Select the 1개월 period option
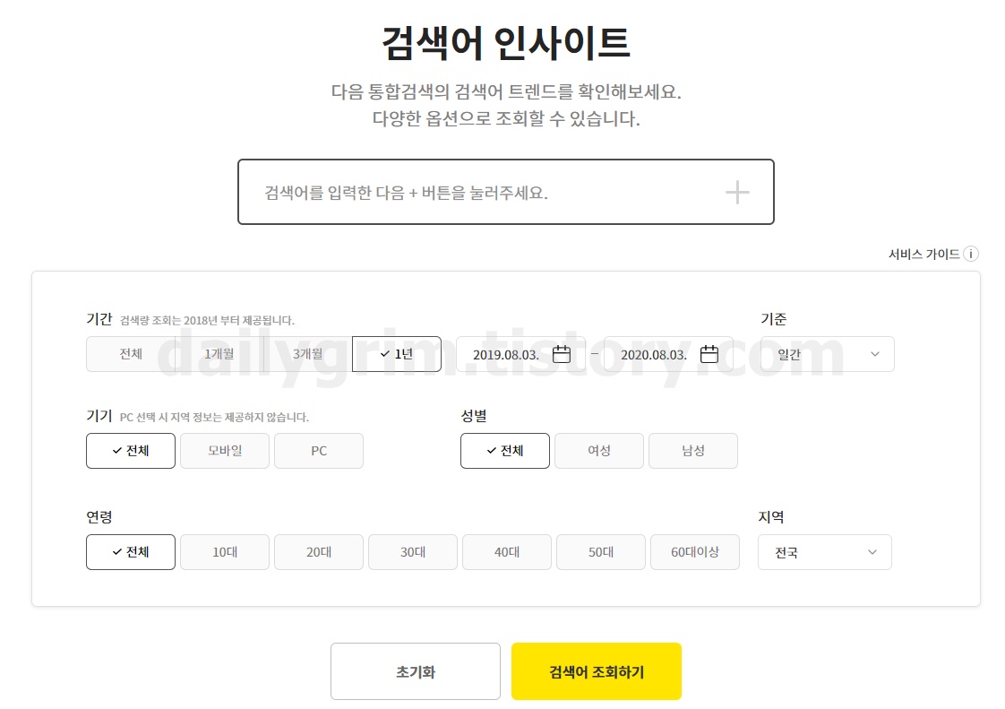This screenshot has width=1005, height=709. (219, 354)
